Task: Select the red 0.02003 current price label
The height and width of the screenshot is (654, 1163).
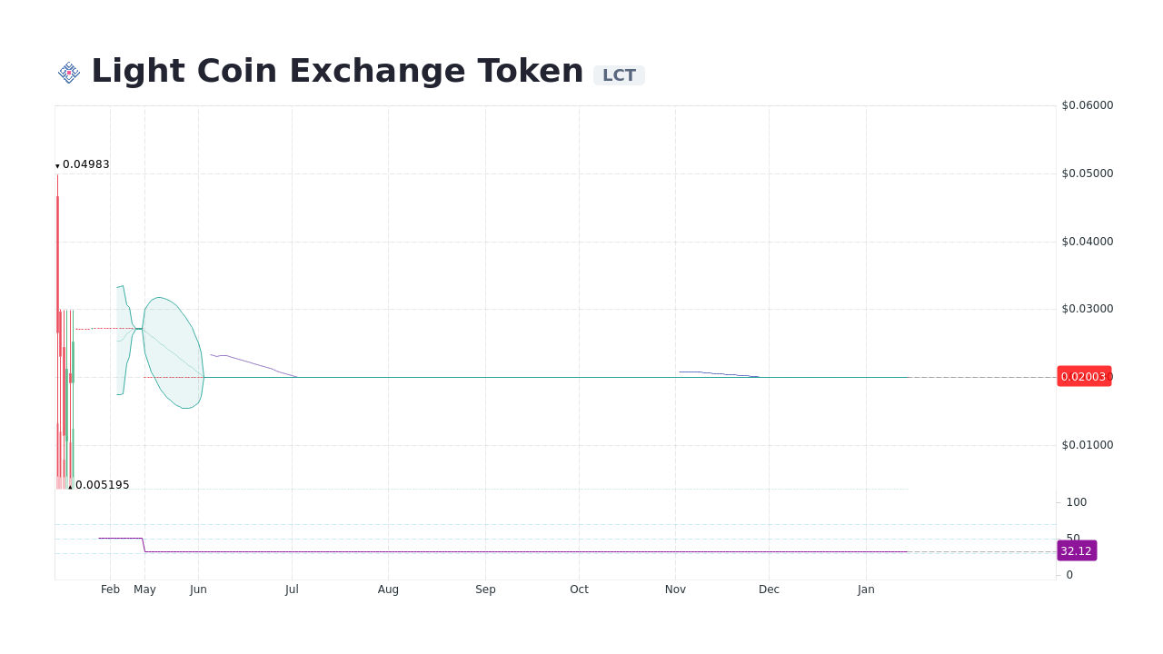Action: (1083, 376)
